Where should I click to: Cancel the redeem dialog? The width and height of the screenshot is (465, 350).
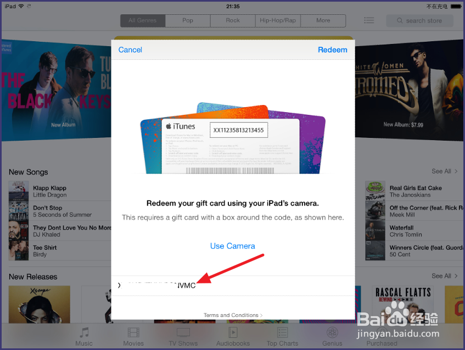coord(130,49)
